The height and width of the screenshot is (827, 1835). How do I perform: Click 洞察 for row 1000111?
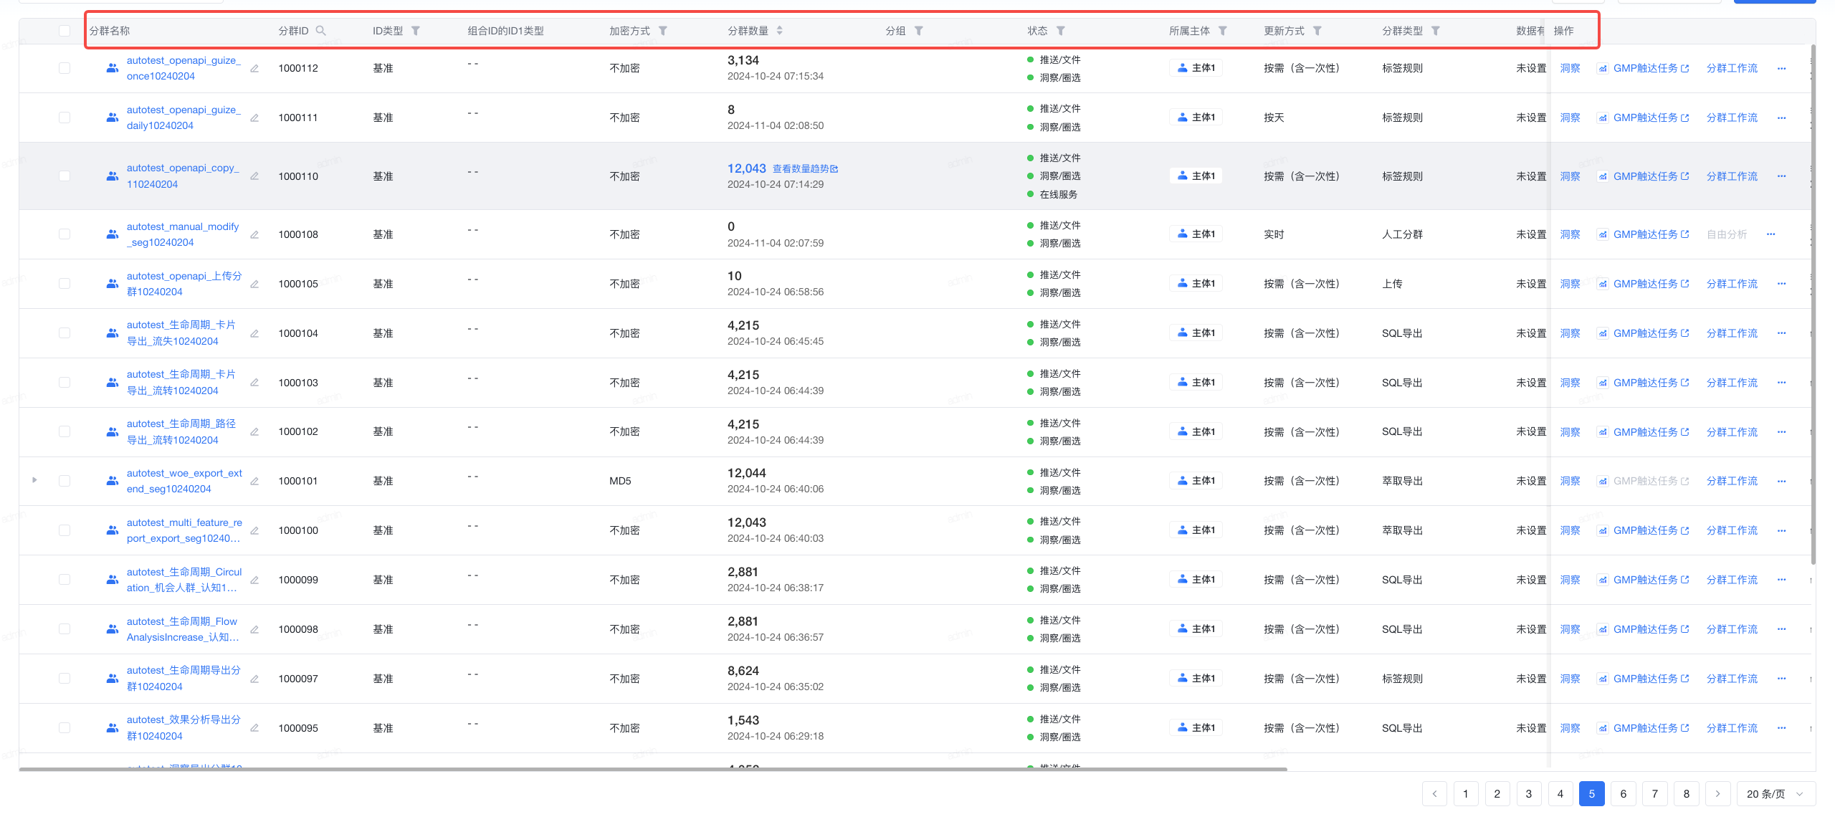click(1570, 118)
